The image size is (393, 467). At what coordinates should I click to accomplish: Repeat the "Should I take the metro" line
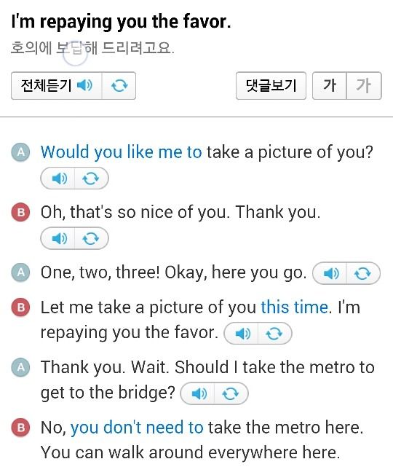click(231, 393)
